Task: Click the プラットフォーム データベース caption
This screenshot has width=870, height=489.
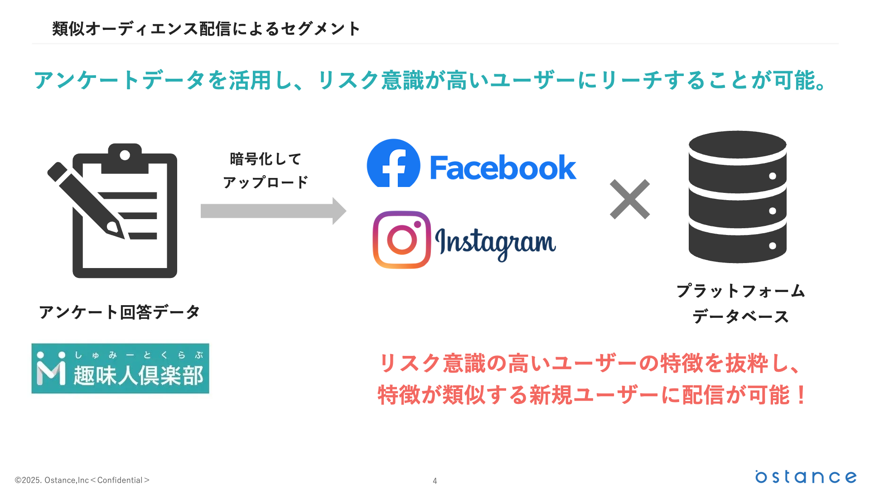Action: tap(740, 303)
